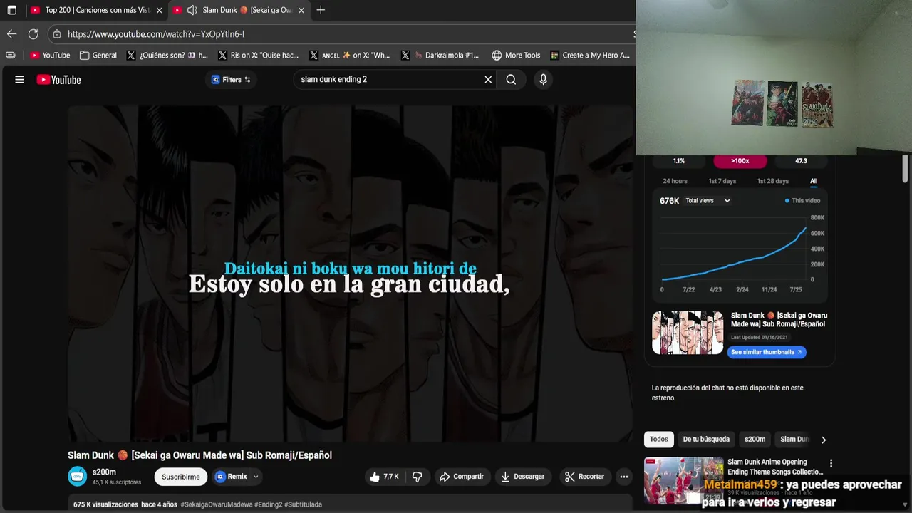Click video title Slam Dunk Sekai ga Owaru
Viewport: 912px width, 513px height.
coord(199,455)
